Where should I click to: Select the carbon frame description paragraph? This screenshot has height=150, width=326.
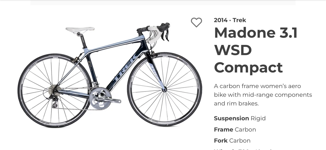click(263, 95)
